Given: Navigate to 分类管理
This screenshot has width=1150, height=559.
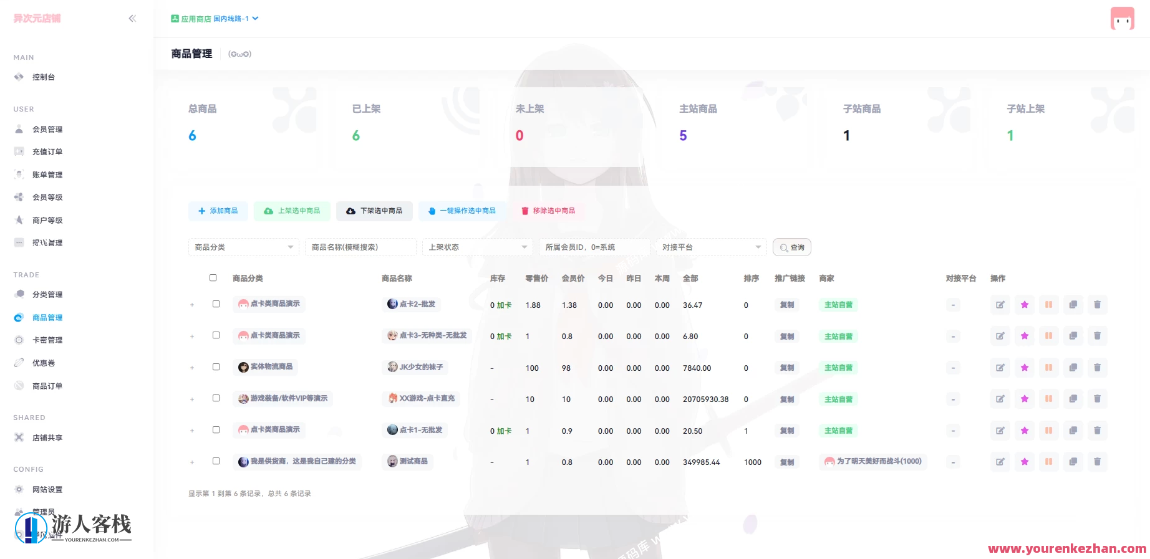Looking at the screenshot, I should tap(47, 295).
